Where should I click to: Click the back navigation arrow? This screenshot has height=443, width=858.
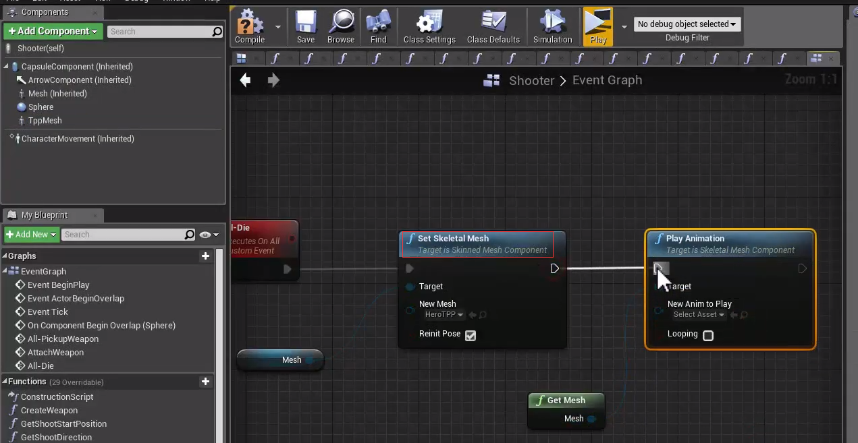[x=245, y=80]
